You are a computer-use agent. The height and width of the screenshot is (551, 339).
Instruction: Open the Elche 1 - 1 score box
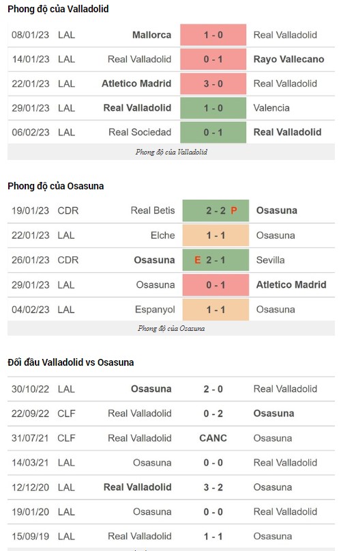pyautogui.click(x=216, y=235)
